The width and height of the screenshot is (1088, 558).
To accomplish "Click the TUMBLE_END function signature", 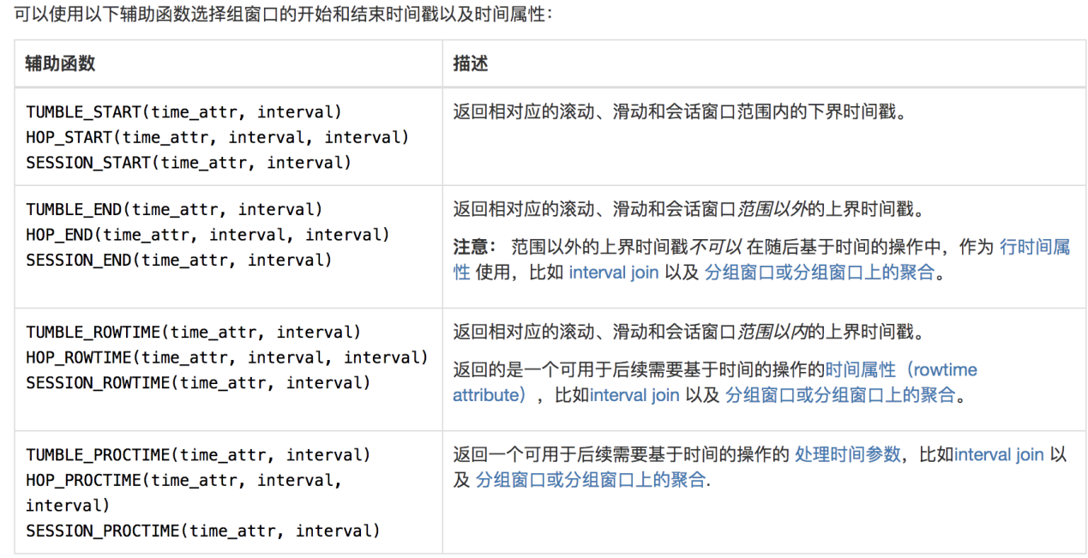I will (x=174, y=209).
